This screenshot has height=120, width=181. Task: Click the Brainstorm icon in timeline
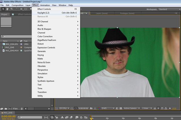(77, 117)
